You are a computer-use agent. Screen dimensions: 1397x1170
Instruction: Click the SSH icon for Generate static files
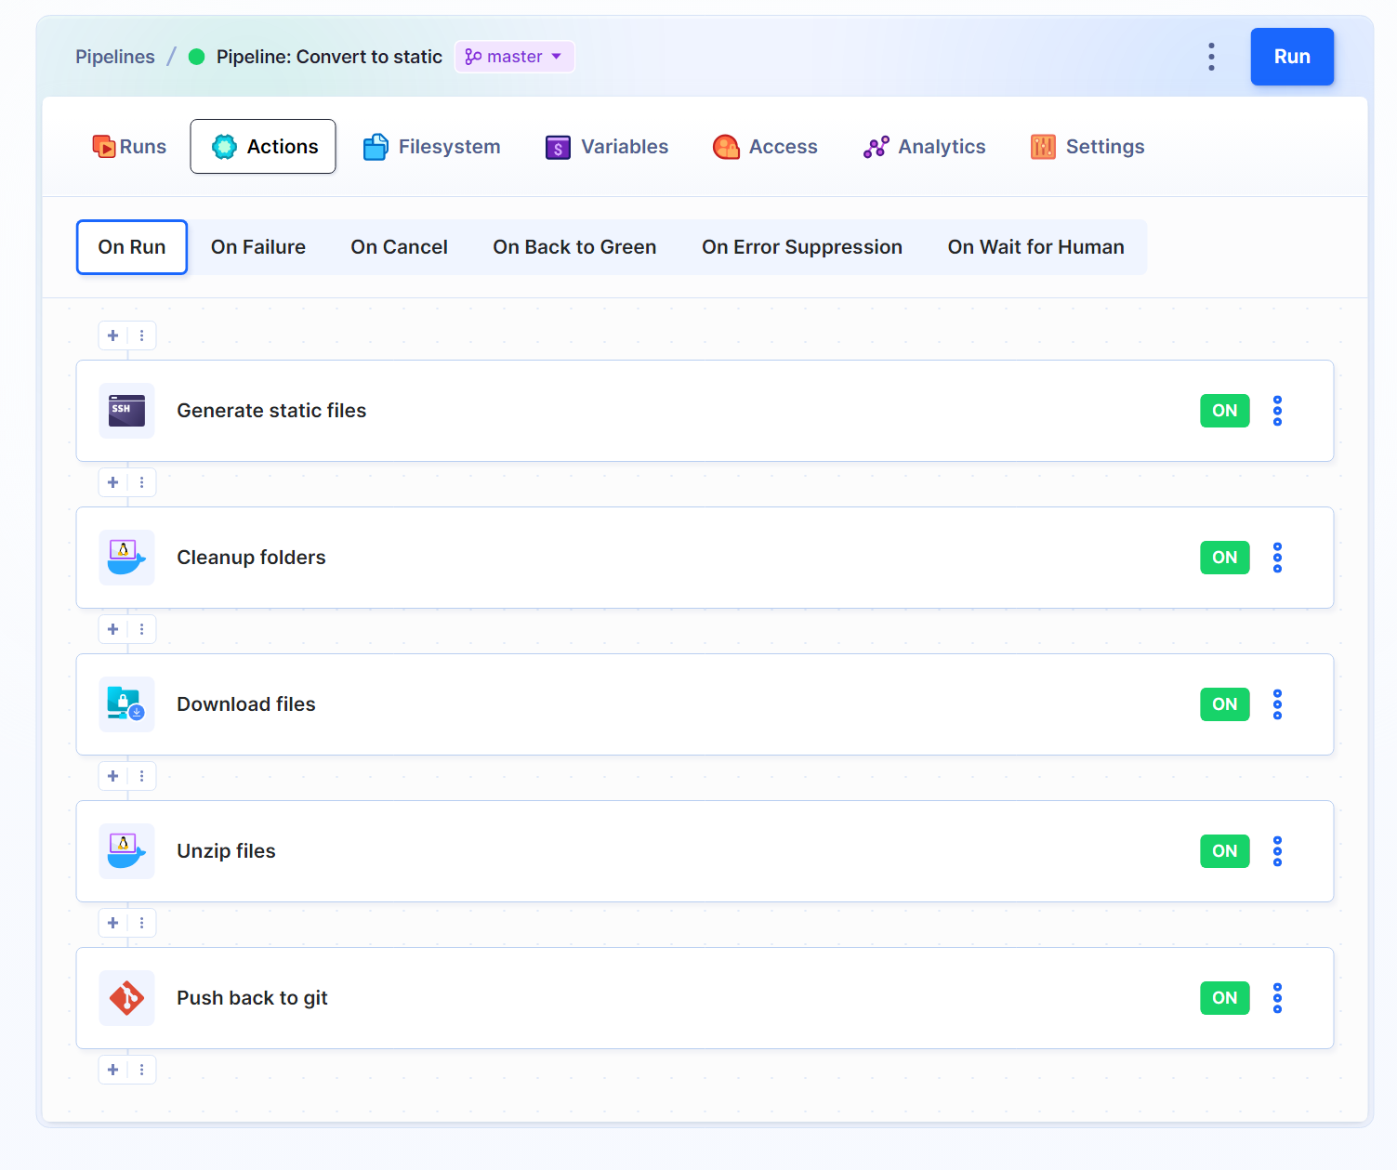[126, 411]
